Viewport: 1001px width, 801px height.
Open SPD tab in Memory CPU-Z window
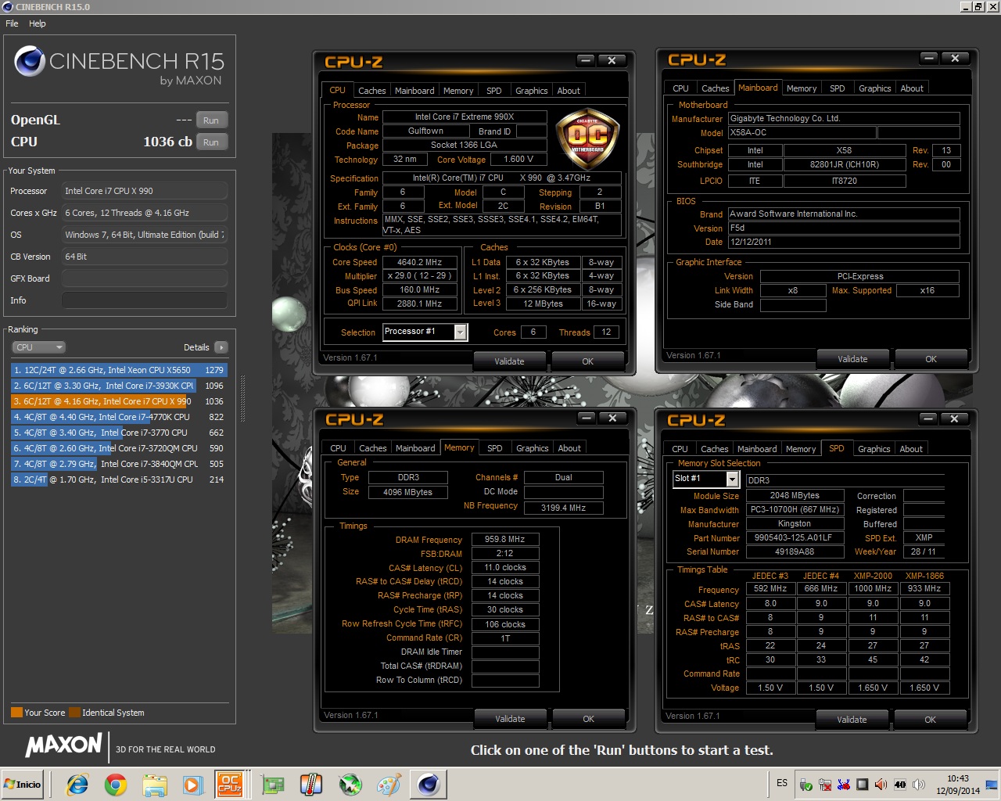pyautogui.click(x=495, y=448)
